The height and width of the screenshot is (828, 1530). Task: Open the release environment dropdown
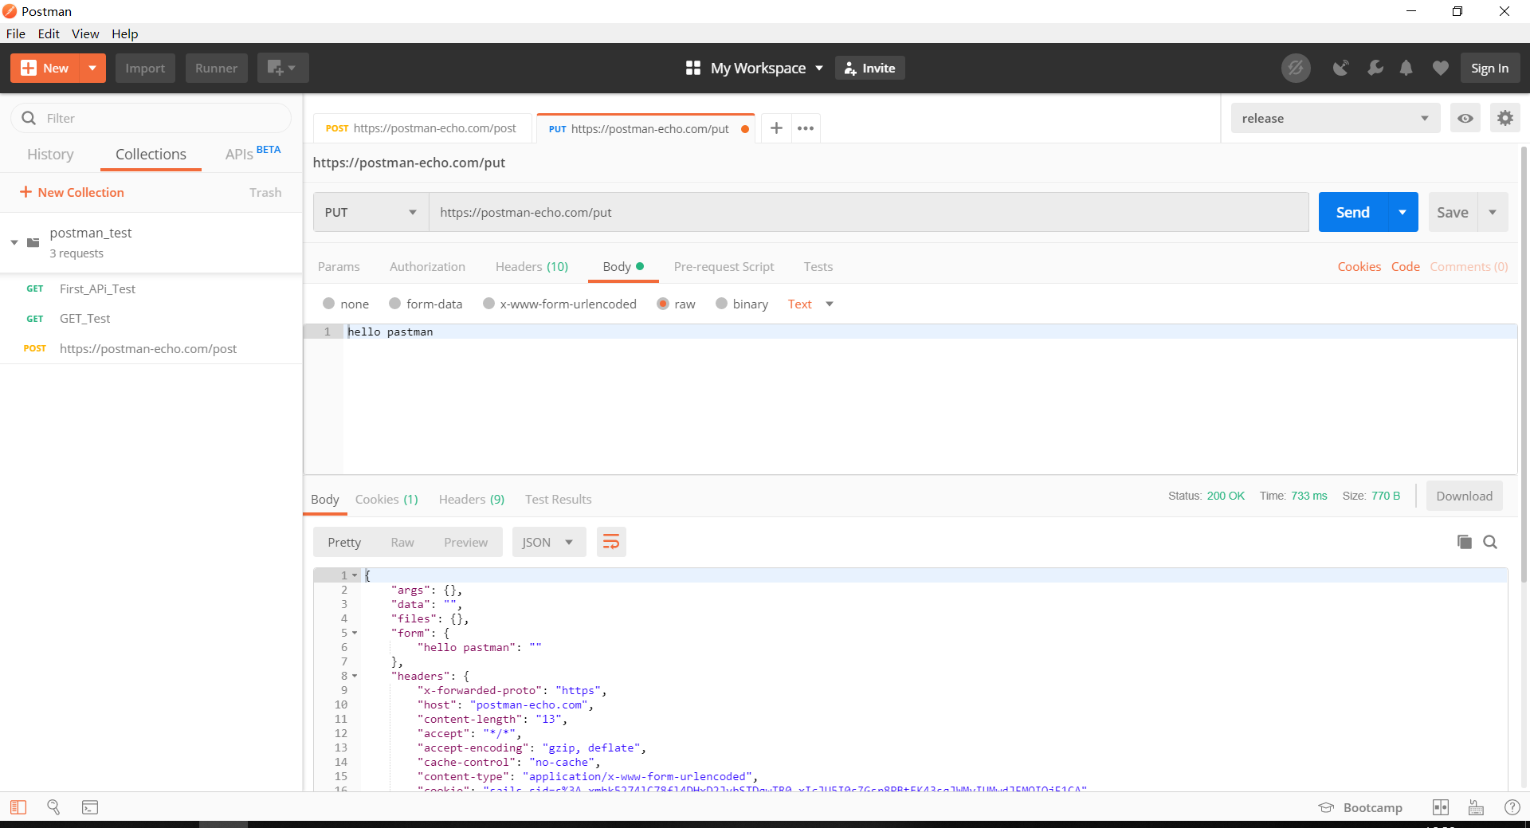click(x=1335, y=119)
